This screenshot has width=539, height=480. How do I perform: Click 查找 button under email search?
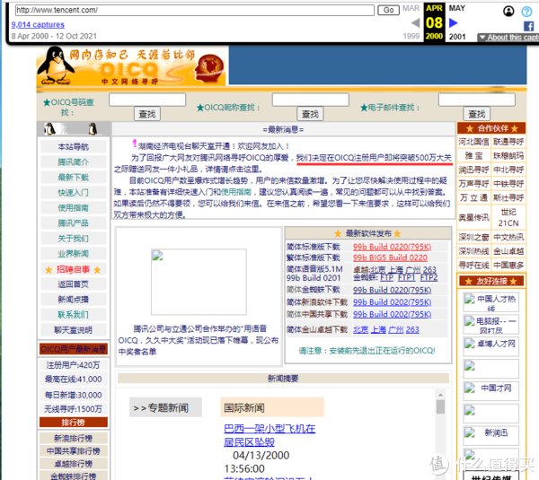coord(477,114)
